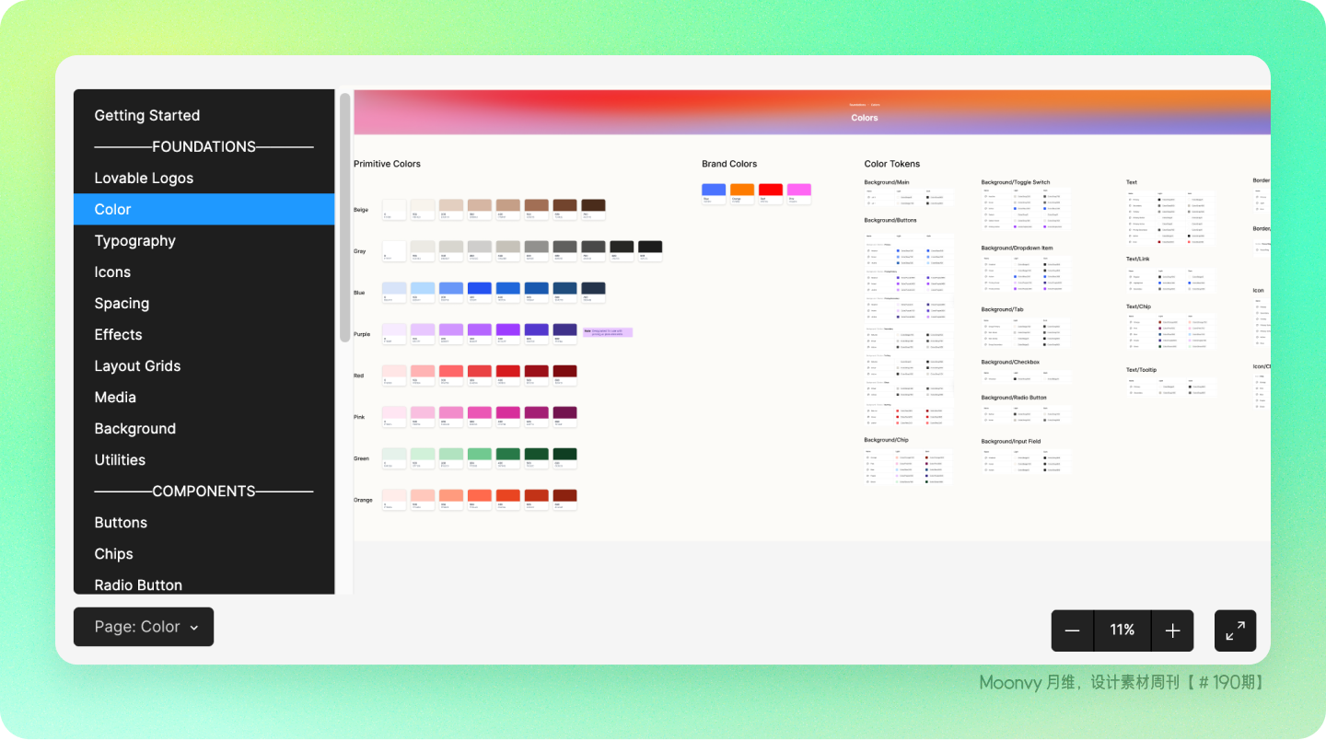Click the zoom out minus icon

pos(1072,630)
